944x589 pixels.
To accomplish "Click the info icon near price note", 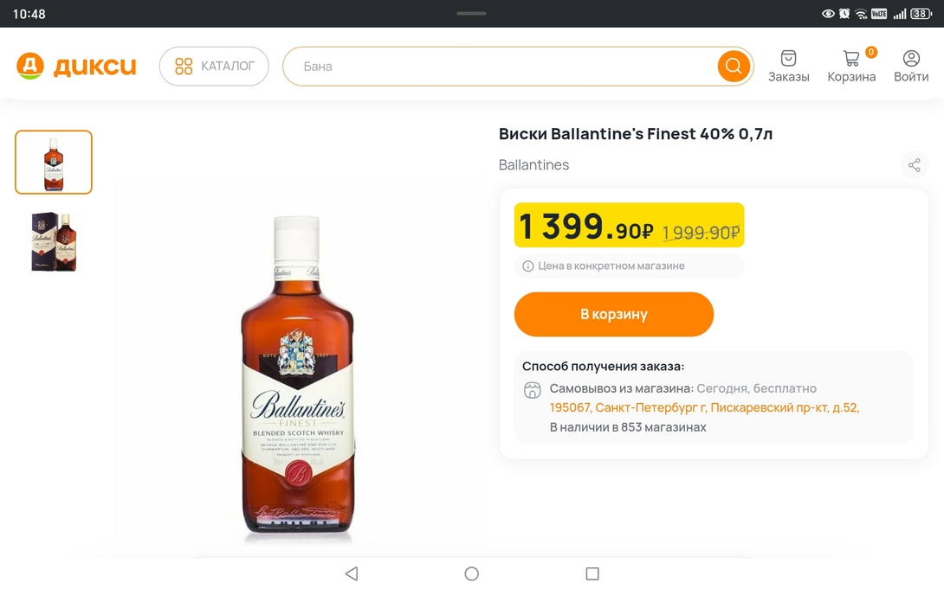I will 527,266.
